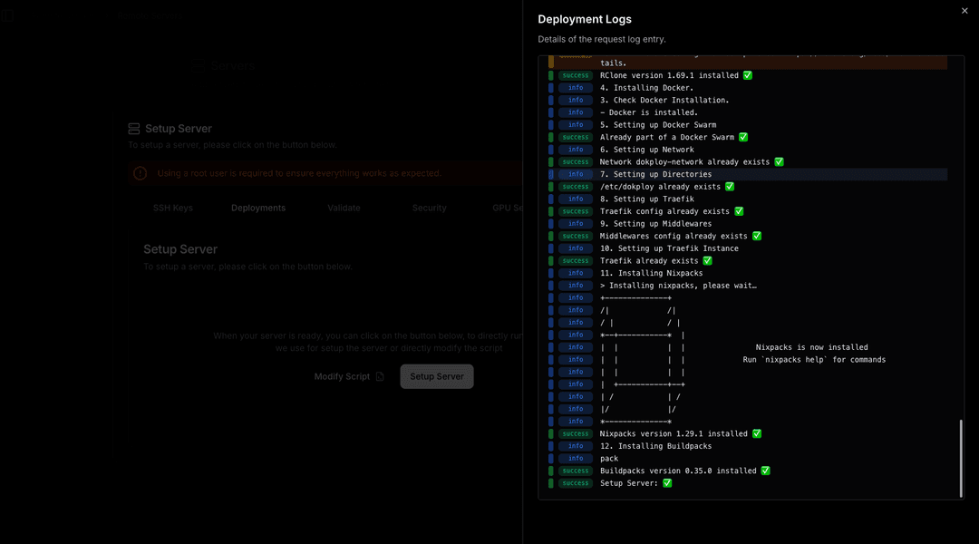Screen dimensions: 979x544
Task: Click the info badge on Installing Docker line
Action: point(573,87)
